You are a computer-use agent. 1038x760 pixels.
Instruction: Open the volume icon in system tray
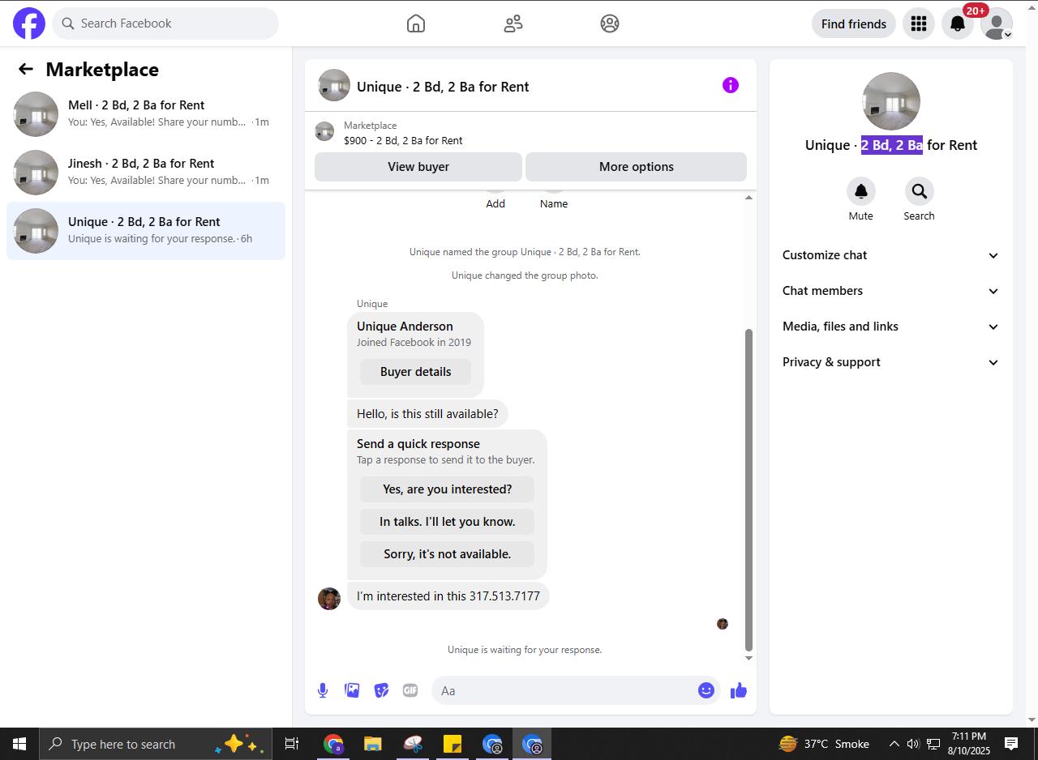913,744
